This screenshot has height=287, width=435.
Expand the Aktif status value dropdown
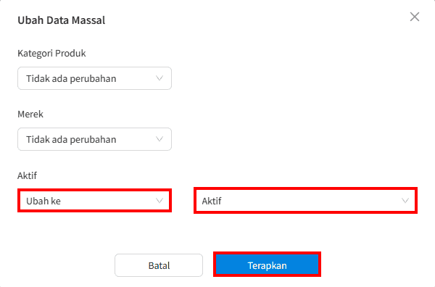[305, 201]
